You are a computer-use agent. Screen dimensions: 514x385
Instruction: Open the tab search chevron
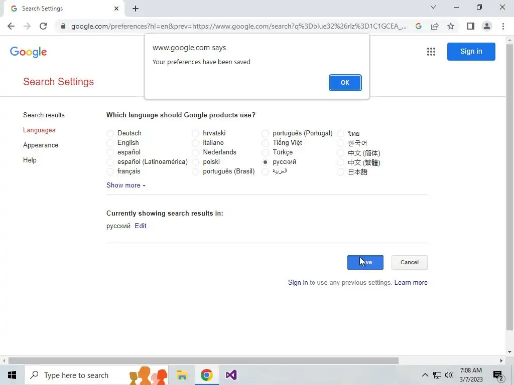pos(433,7)
